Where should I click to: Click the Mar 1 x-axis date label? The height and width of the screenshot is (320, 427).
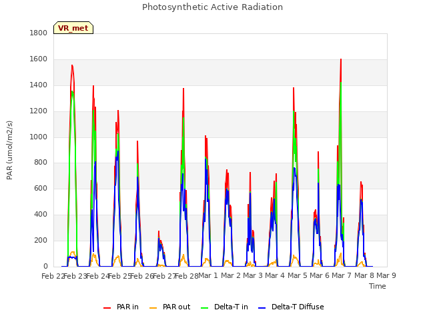click(x=208, y=275)
